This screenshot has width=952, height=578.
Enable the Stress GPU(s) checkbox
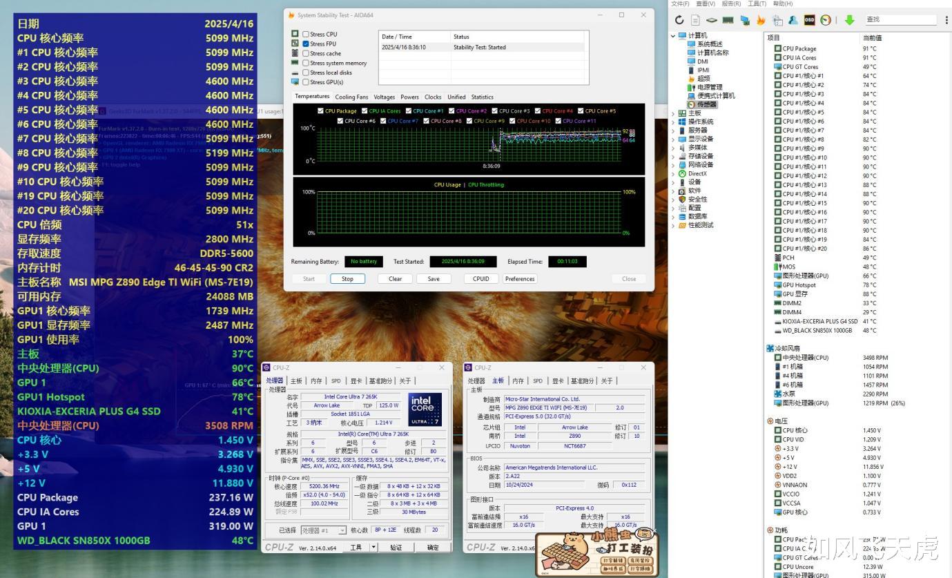[306, 82]
